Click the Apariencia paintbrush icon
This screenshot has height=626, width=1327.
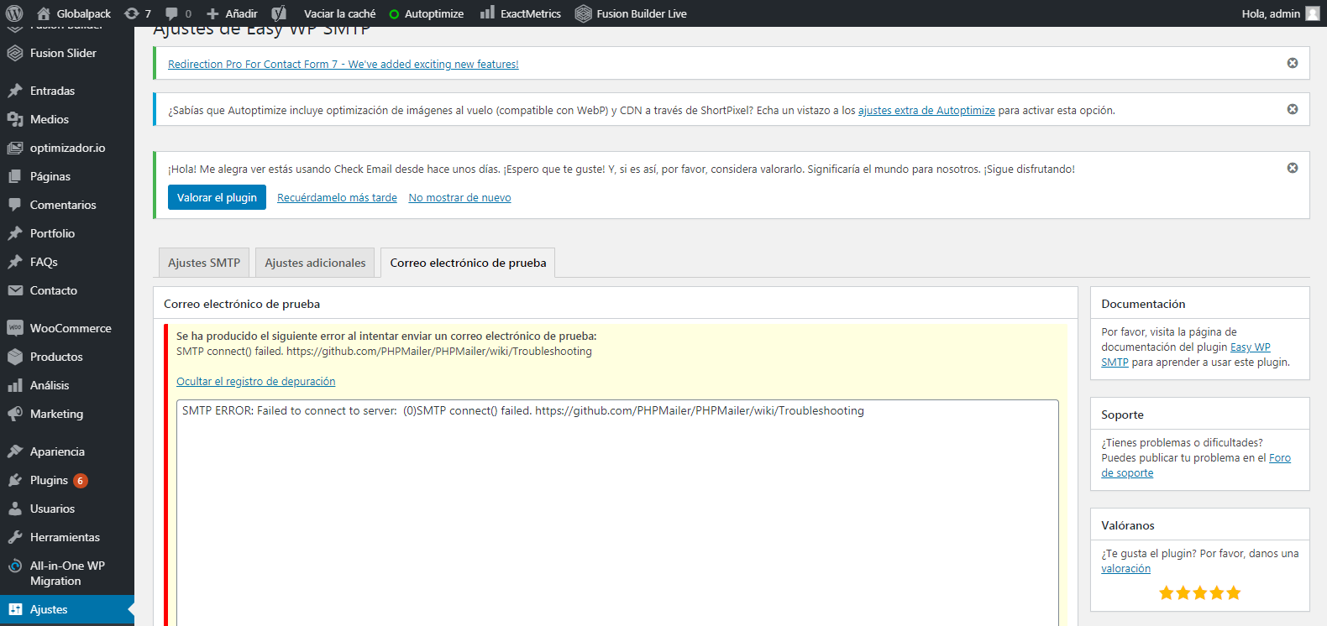click(15, 451)
